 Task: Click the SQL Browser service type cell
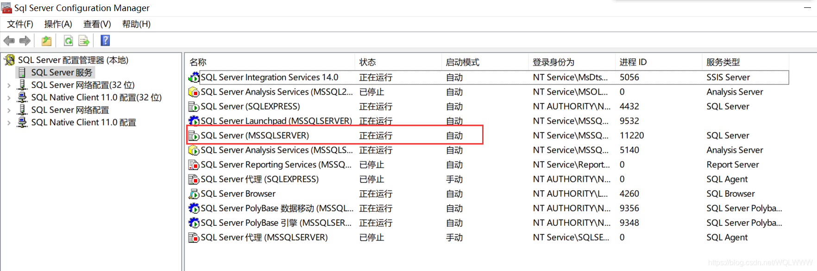[x=730, y=194]
